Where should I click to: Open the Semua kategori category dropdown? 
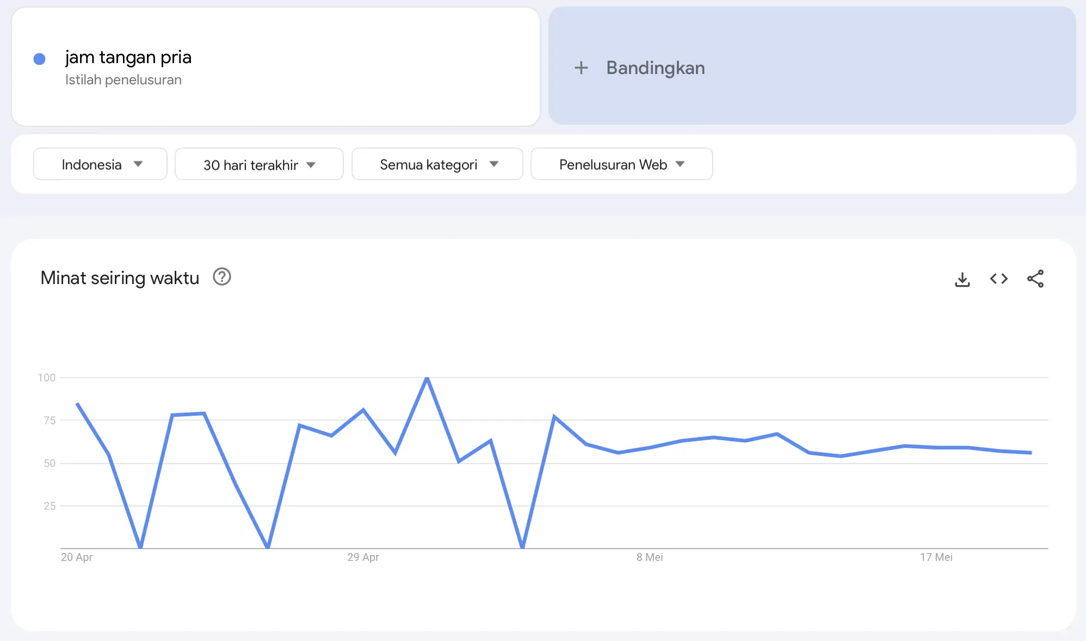(x=437, y=164)
